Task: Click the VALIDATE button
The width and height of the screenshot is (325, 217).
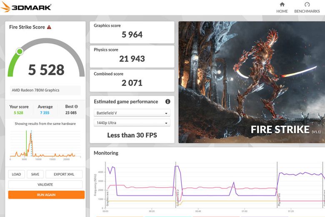Action: (46, 184)
